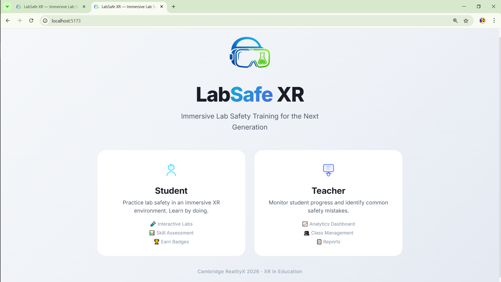Reload the localhost page

[31, 21]
